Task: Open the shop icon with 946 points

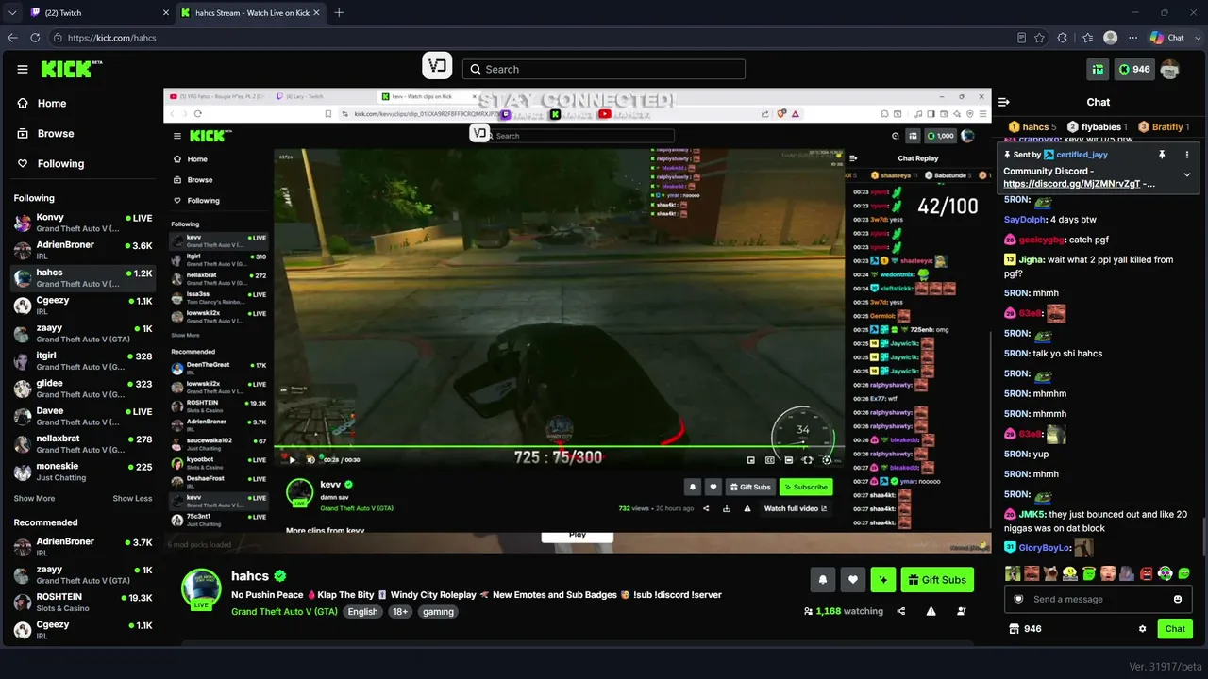Action: [1026, 629]
